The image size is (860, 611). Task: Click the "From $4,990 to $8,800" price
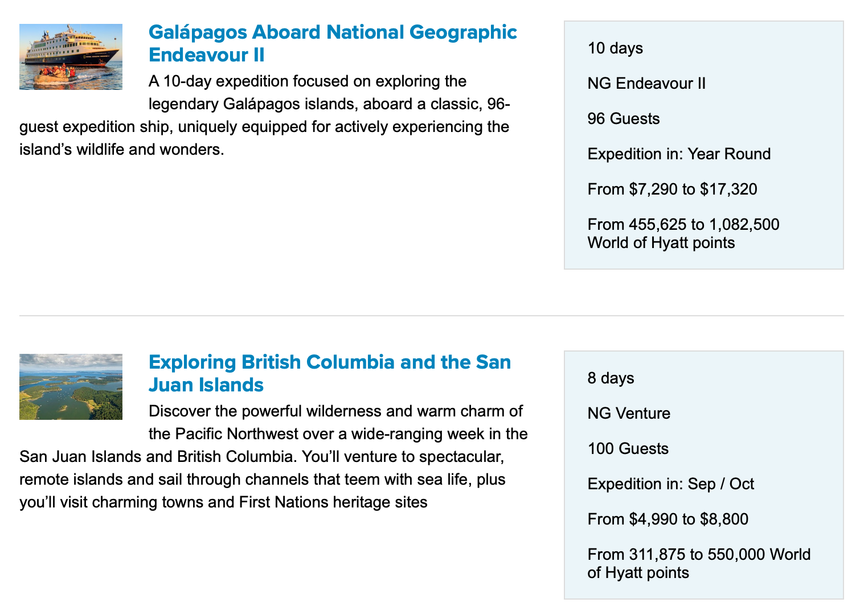667,519
